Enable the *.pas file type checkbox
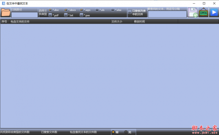Screen dimensions: 219x135 tap(81, 15)
